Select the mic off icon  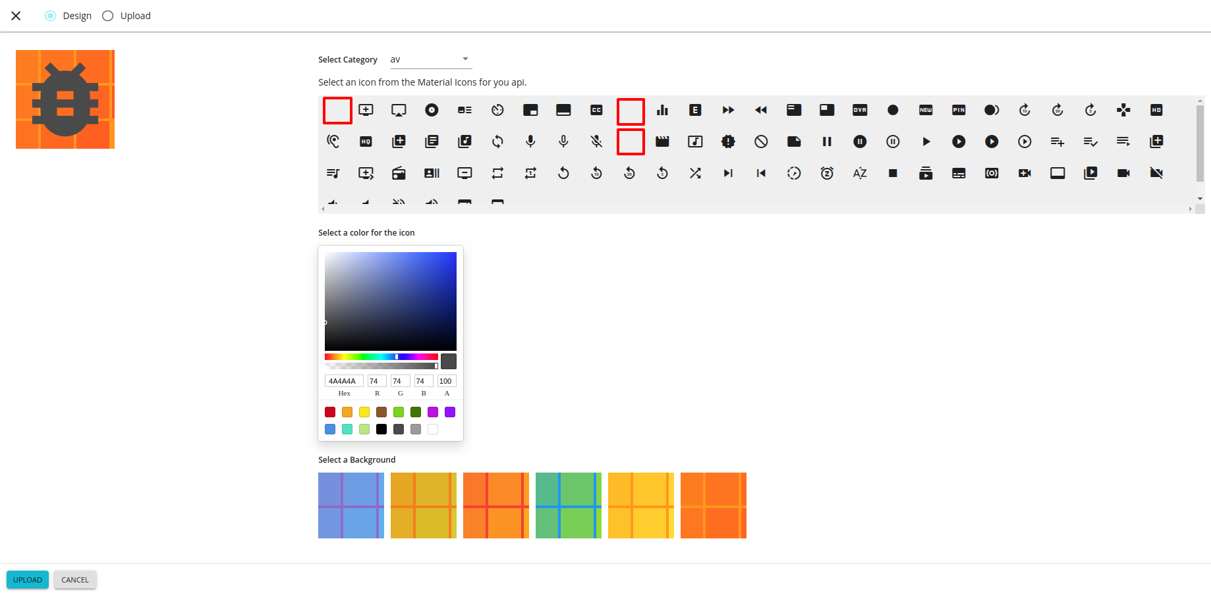pos(596,141)
